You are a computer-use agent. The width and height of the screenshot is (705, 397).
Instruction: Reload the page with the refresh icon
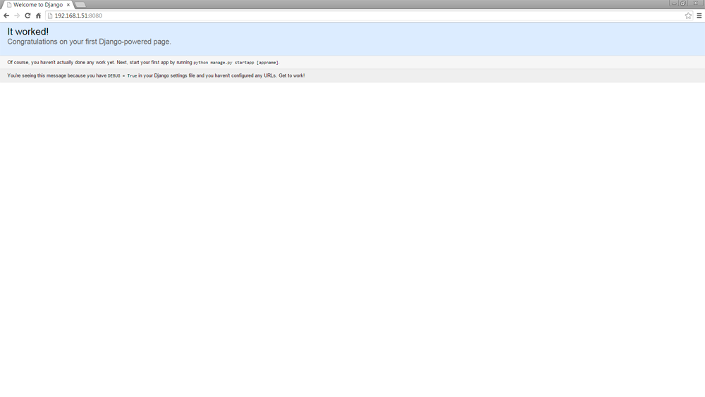pos(27,16)
